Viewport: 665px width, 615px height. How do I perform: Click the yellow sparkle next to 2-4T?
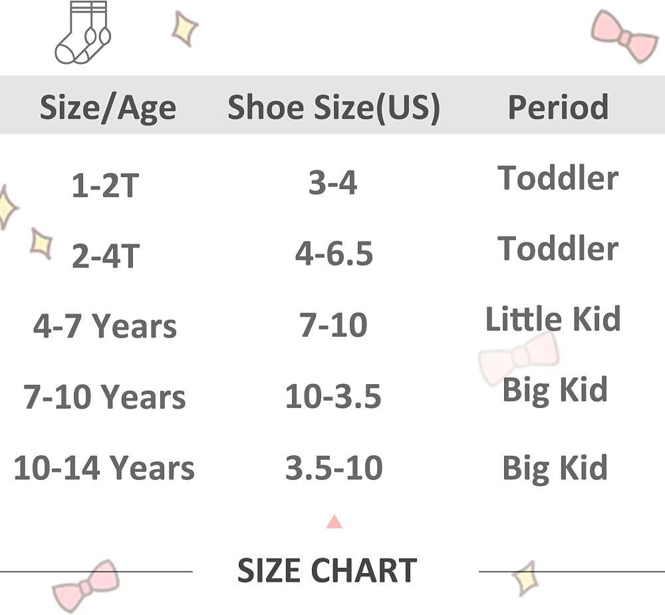41,244
